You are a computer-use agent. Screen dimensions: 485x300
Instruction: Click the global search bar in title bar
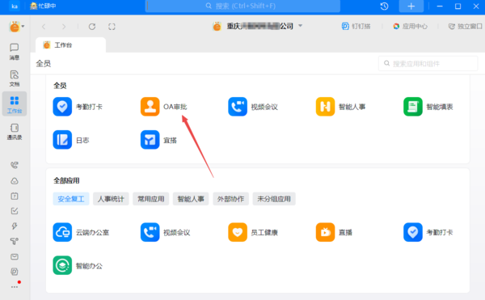click(242, 6)
